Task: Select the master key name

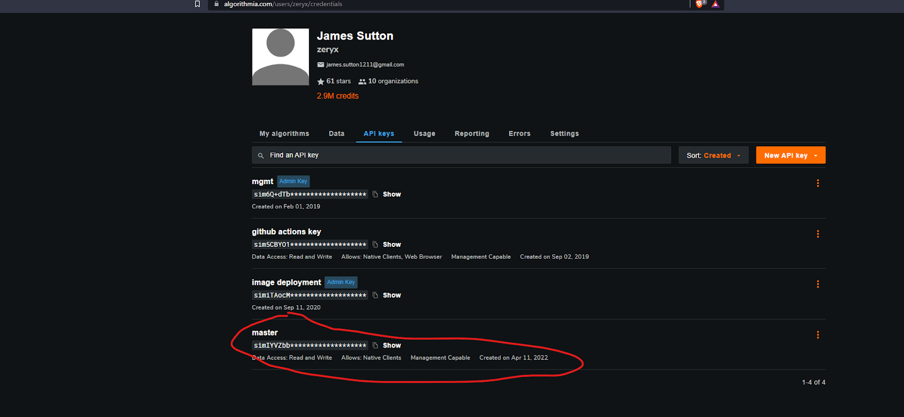Action: coord(265,333)
